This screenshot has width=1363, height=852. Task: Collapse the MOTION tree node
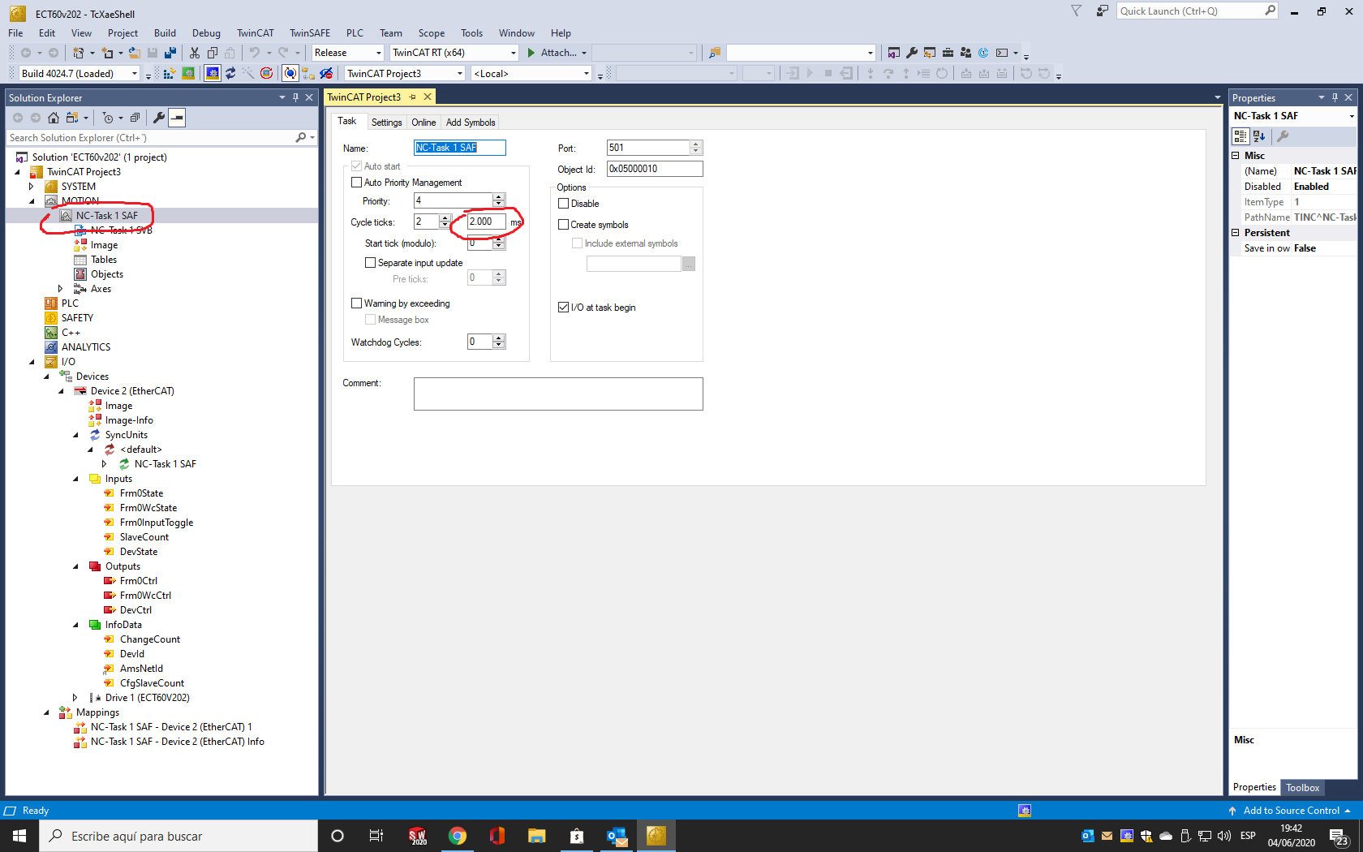[x=32, y=201]
